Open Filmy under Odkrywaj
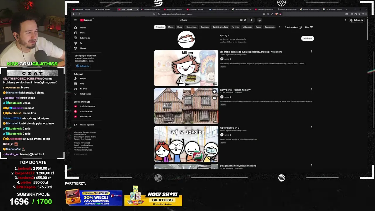This screenshot has height=211, width=375. (82, 84)
